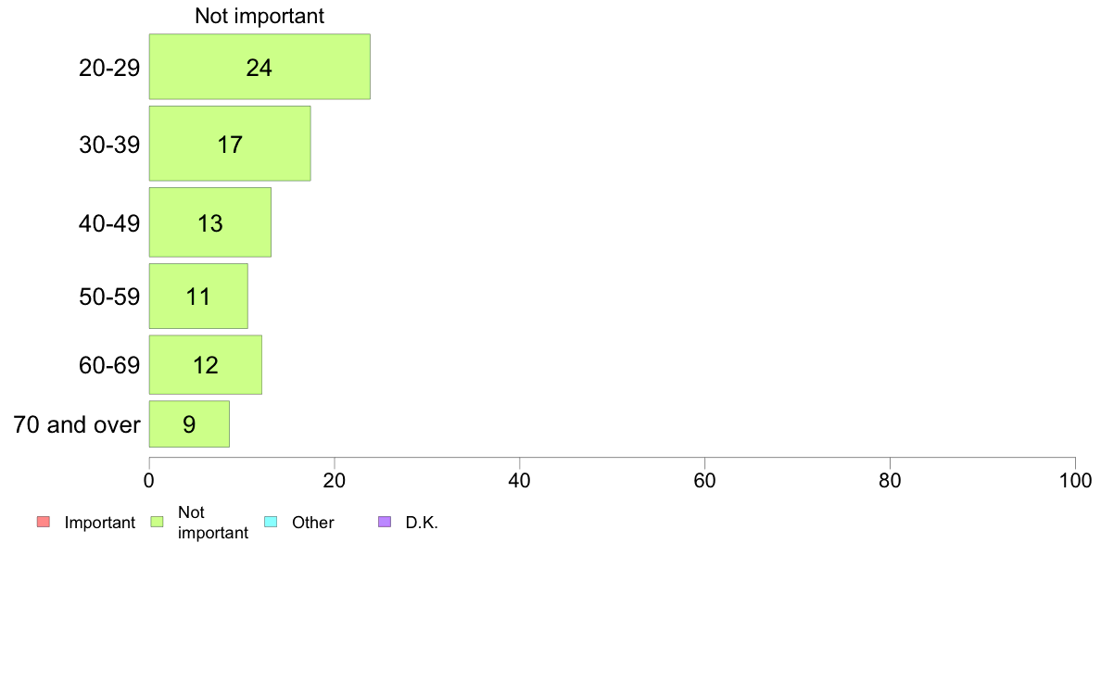This screenshot has width=1101, height=682.
Task: Click the D.K. legend label
Action: (x=422, y=523)
